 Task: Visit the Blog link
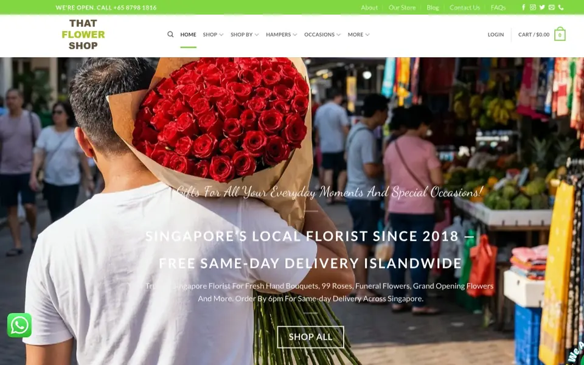click(x=433, y=7)
